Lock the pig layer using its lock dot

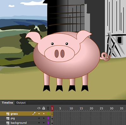point(44,118)
